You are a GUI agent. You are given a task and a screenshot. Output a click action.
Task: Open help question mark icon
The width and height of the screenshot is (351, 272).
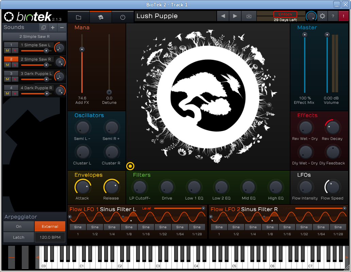pos(333,16)
